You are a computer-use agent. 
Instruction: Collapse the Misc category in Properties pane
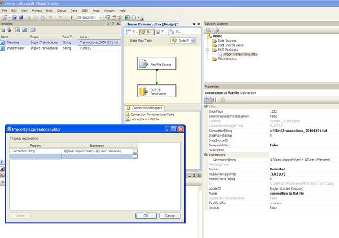coord(206,106)
